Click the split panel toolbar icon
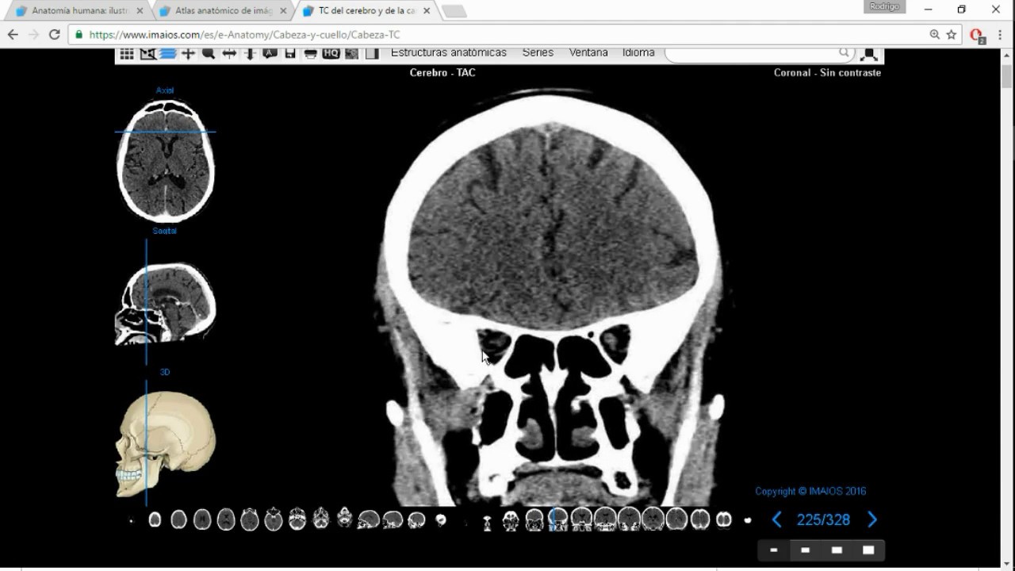 click(x=372, y=54)
